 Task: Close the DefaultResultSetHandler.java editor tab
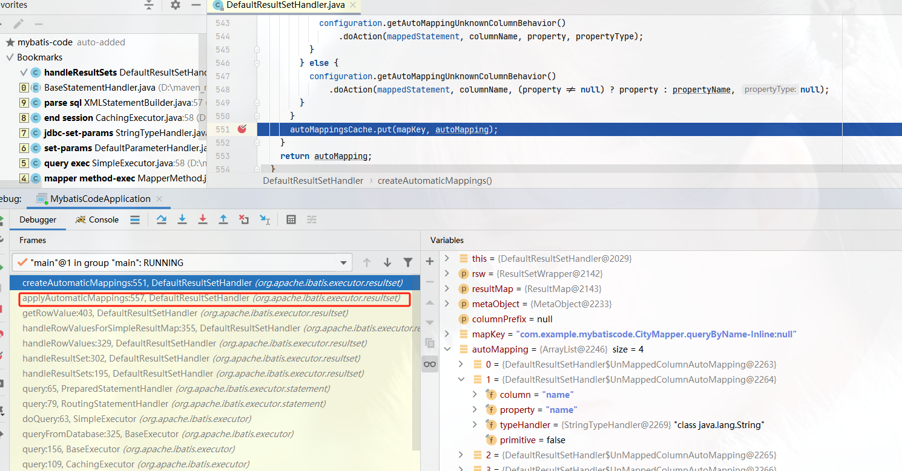[x=353, y=5]
